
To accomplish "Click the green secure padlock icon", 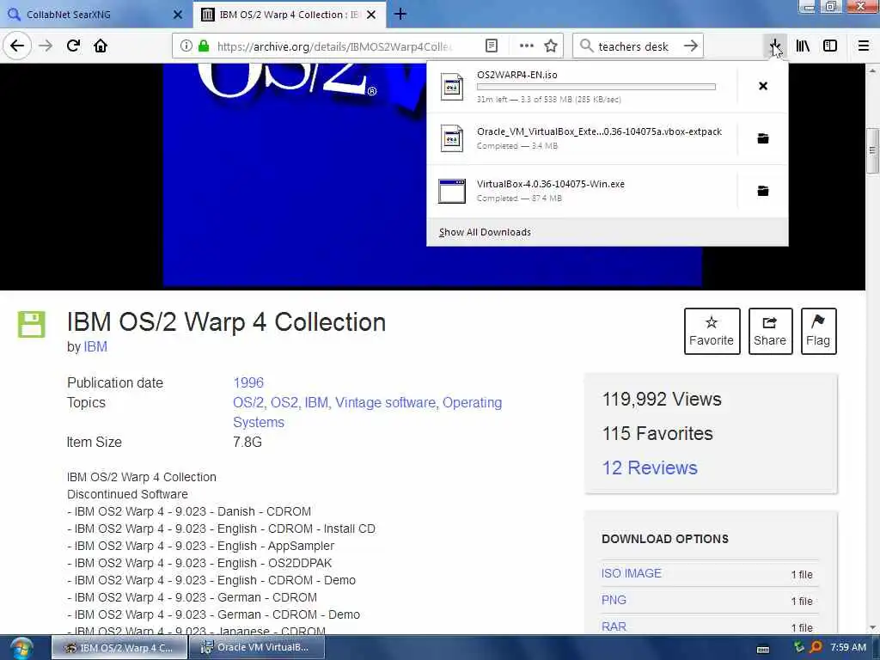I will [x=204, y=46].
